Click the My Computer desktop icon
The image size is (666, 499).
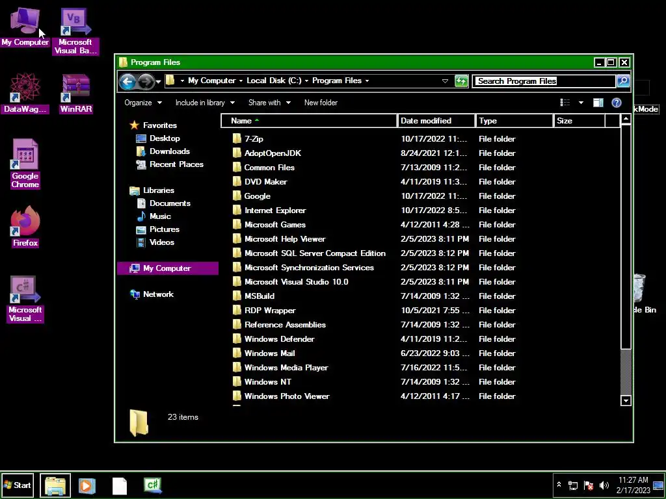(x=25, y=26)
